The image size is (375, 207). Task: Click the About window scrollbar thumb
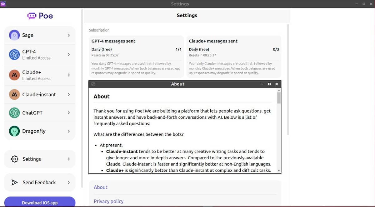279,98
